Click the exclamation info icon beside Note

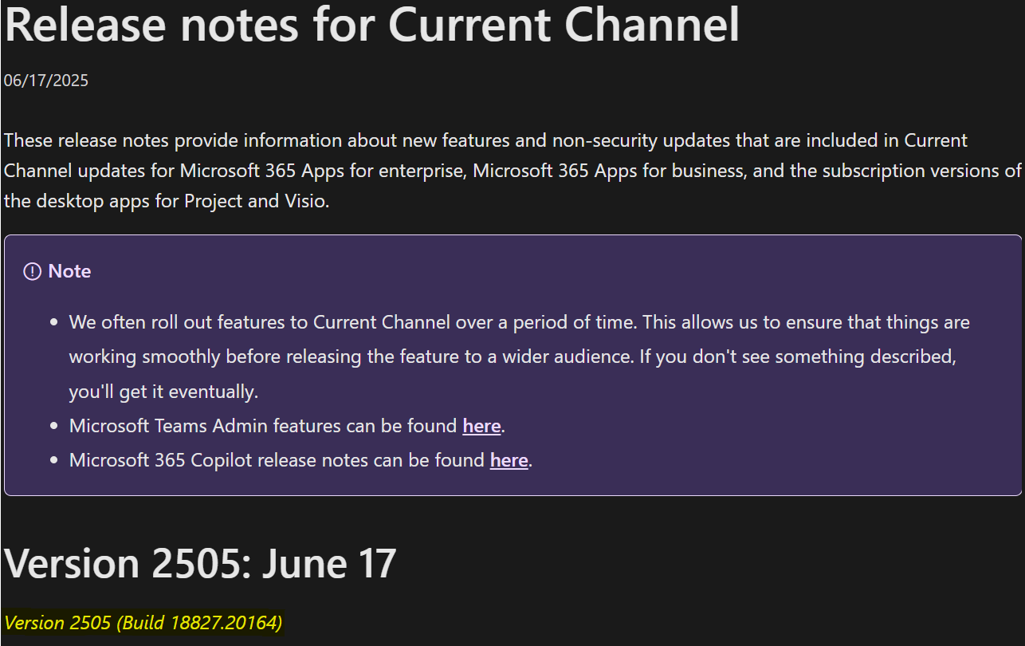[x=32, y=272]
